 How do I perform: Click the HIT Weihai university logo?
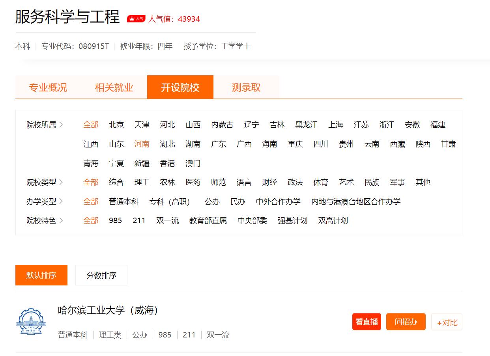point(31,322)
